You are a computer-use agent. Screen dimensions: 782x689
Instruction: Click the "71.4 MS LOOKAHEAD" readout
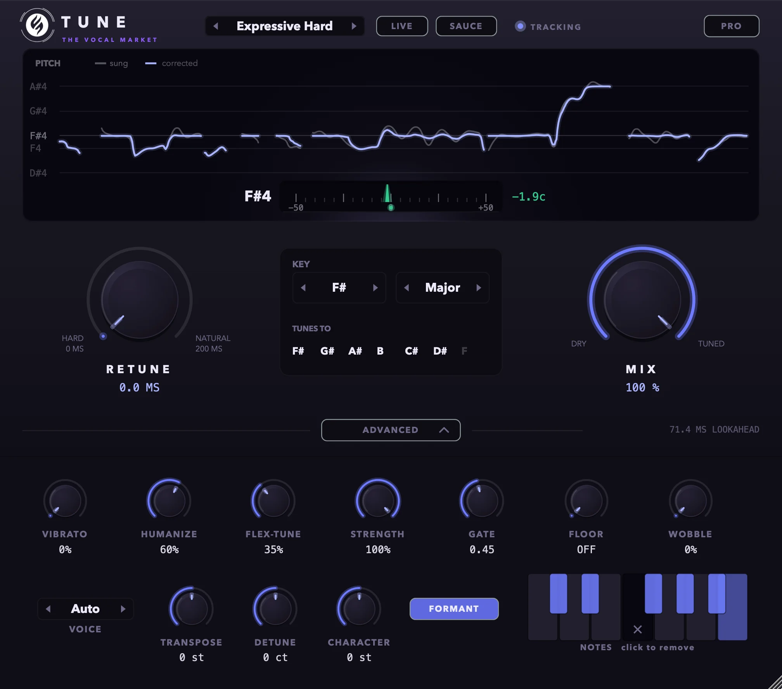(714, 429)
